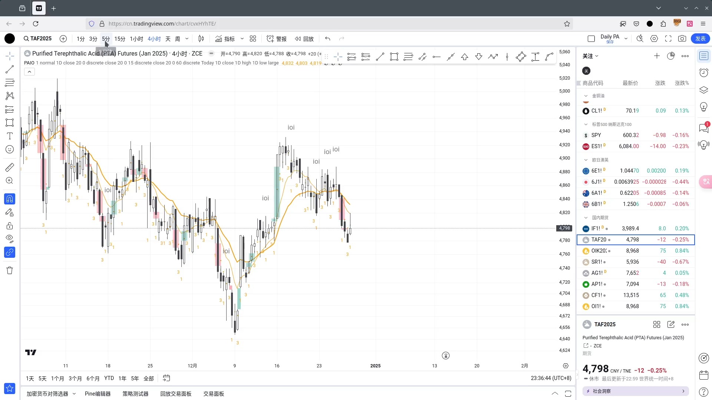Viewport: 712px width, 400px height.
Task: Select CL1! in the watchlist
Action: click(636, 111)
